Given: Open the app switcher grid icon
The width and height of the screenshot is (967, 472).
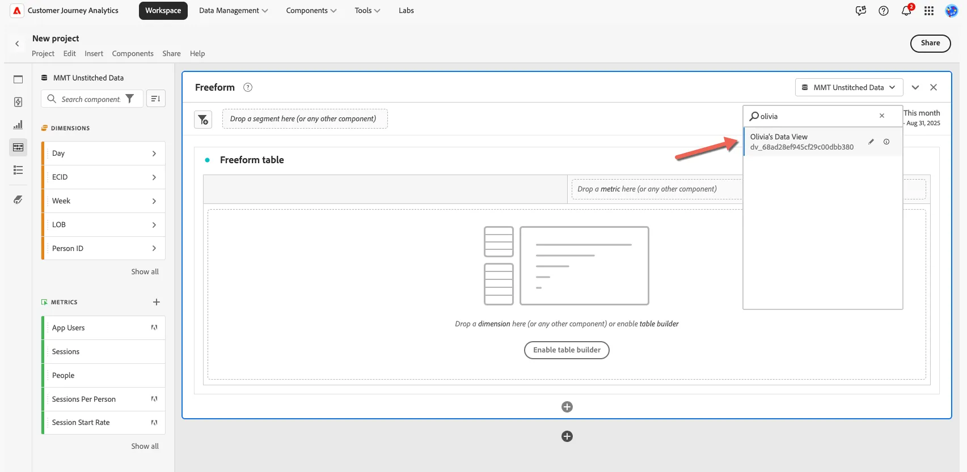Looking at the screenshot, I should [929, 10].
